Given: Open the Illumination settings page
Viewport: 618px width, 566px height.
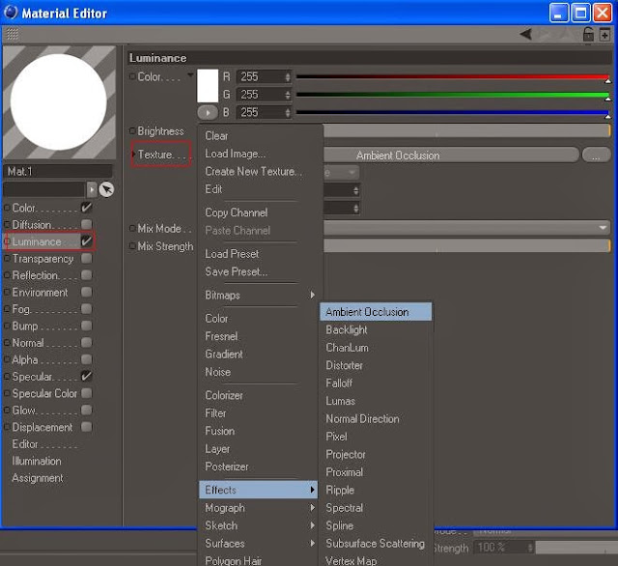Looking at the screenshot, I should 37,461.
